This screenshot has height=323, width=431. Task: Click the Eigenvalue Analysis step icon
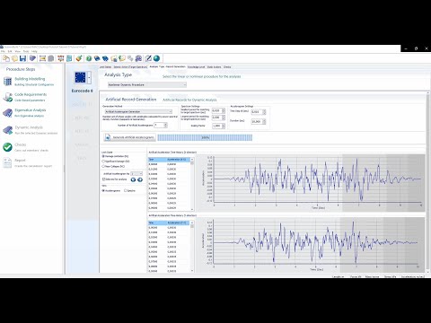coord(7,113)
